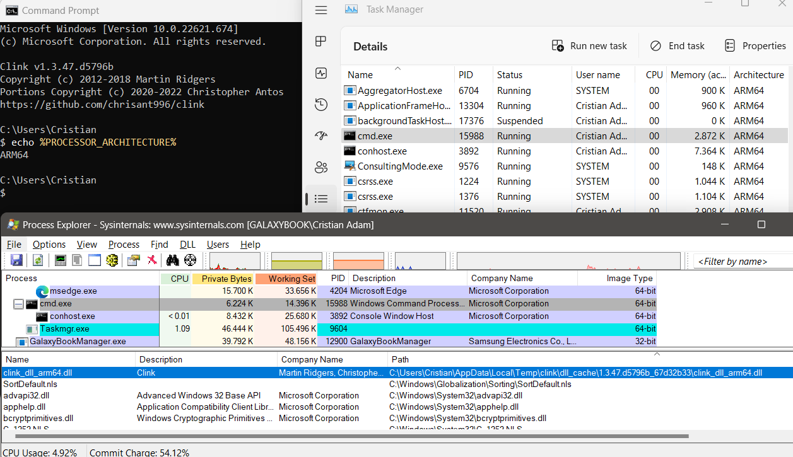Sort Task Manager by Status column header
793x457 pixels.
pyautogui.click(x=532, y=74)
